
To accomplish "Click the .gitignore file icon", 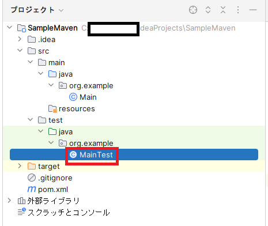I will pos(32,178).
